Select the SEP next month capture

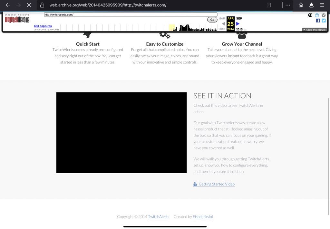click(239, 18)
